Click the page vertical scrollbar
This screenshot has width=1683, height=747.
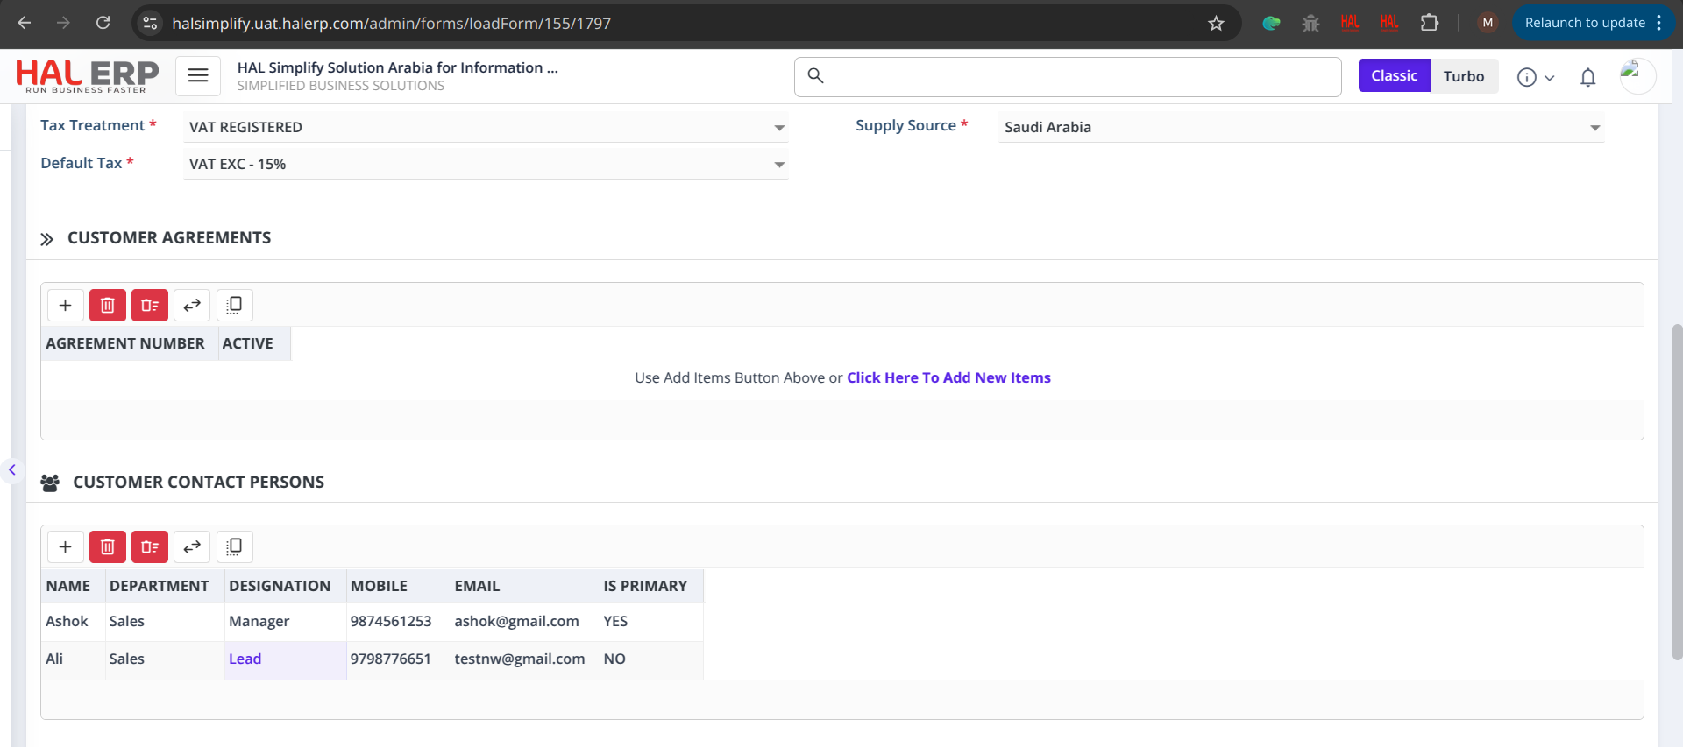tap(1677, 490)
